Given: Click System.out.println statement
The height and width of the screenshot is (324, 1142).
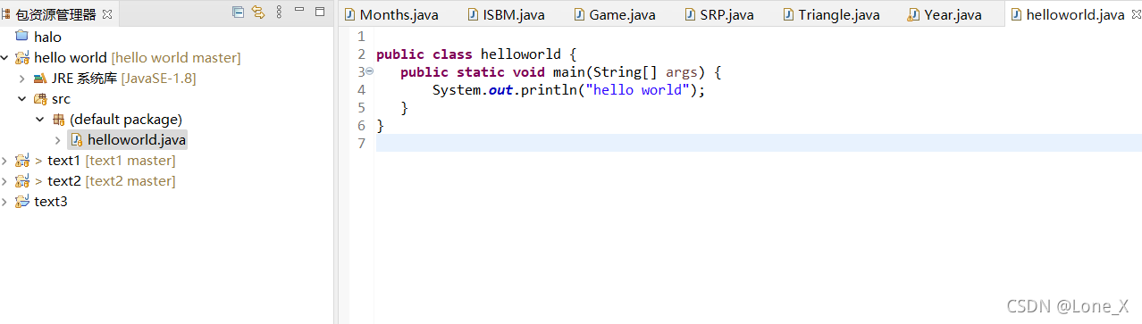Looking at the screenshot, I should 569,90.
